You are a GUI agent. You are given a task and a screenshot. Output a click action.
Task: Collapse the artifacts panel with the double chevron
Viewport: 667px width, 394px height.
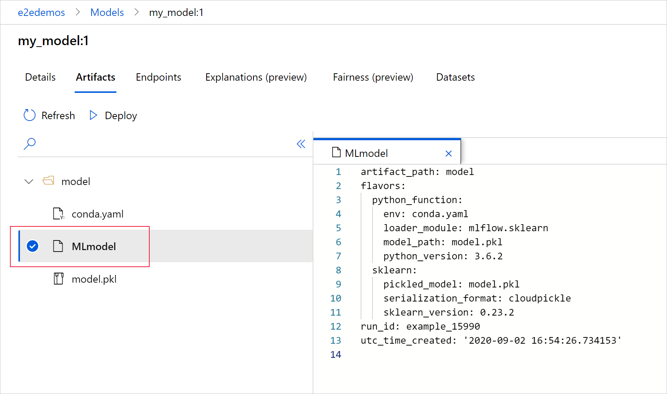[x=301, y=144]
